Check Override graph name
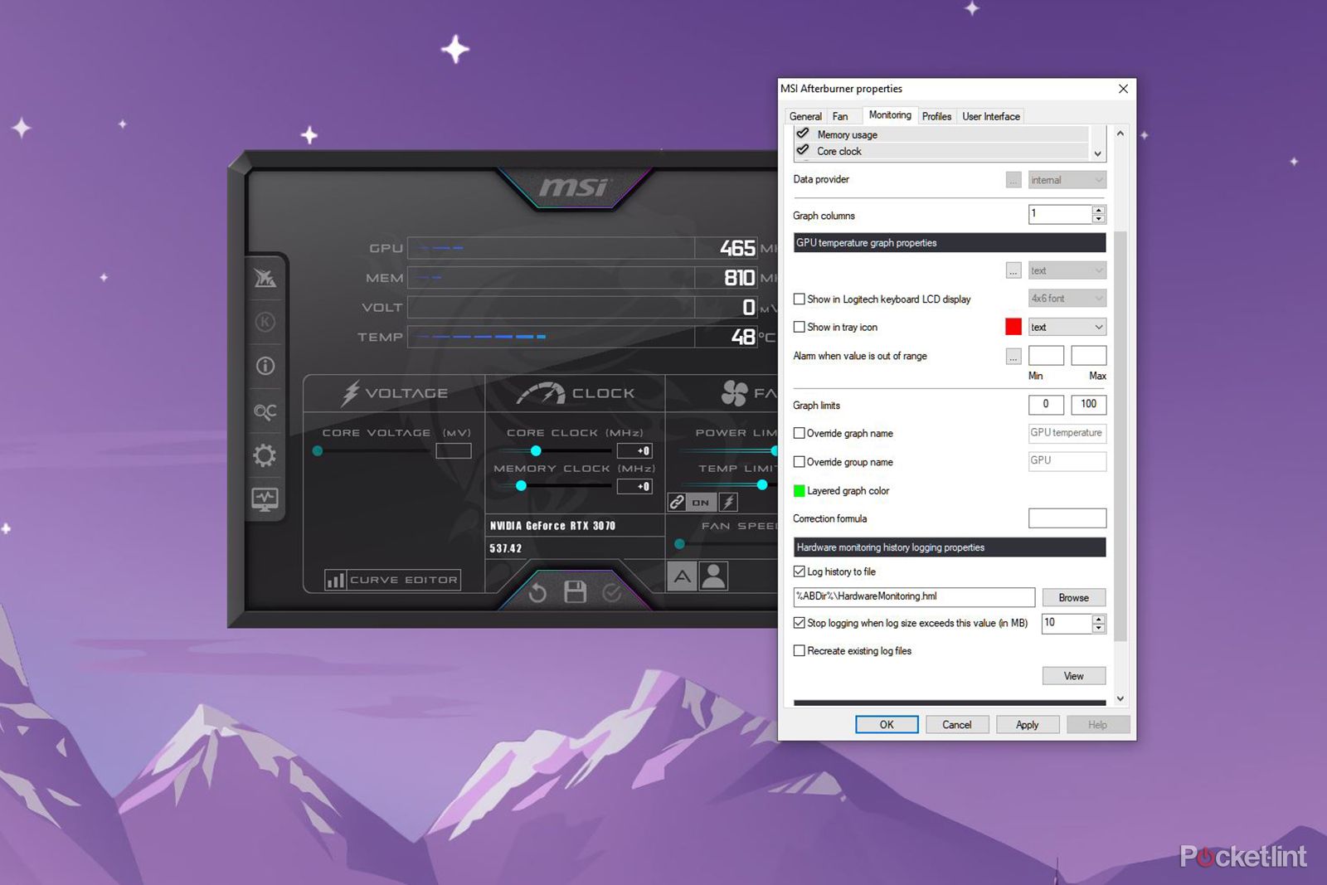 pos(800,433)
